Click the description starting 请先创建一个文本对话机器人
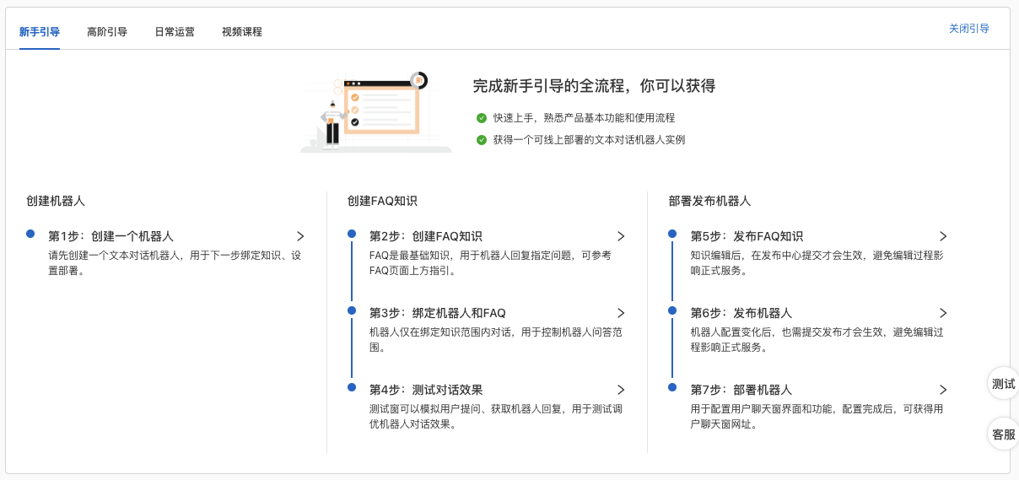 point(175,263)
